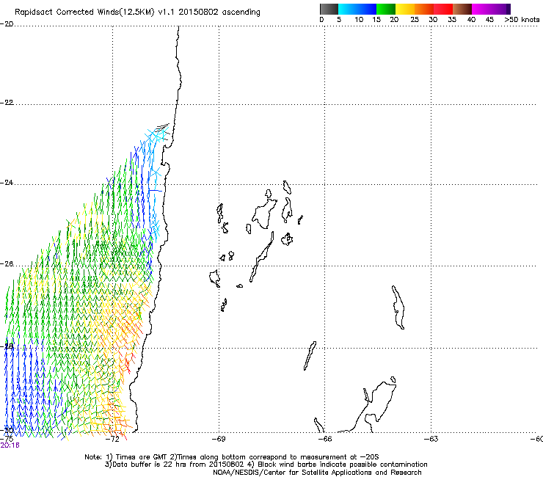Click the red 30-35 knots legend segment
This screenshot has height=477, width=543.
pyautogui.click(x=443, y=9)
